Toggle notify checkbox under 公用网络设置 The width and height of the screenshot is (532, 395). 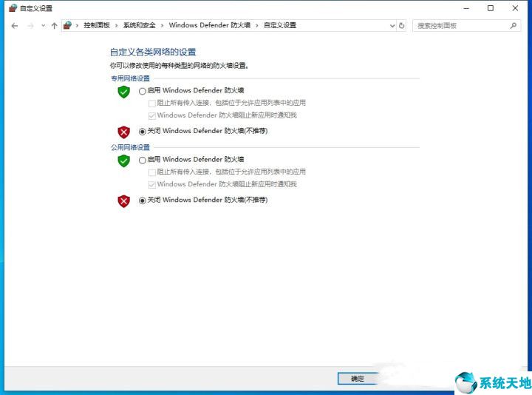tap(152, 185)
